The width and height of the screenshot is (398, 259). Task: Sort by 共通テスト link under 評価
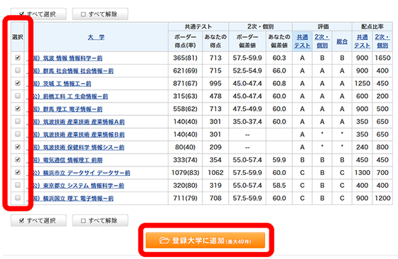(x=302, y=41)
